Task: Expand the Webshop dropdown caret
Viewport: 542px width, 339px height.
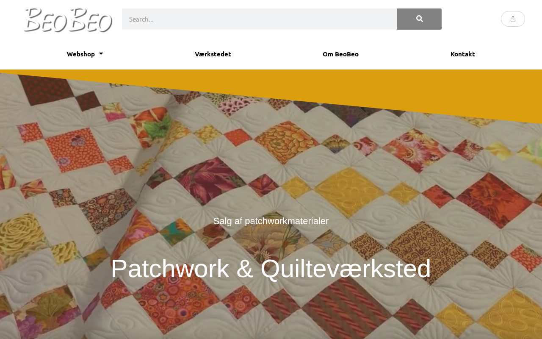Action: coord(101,54)
